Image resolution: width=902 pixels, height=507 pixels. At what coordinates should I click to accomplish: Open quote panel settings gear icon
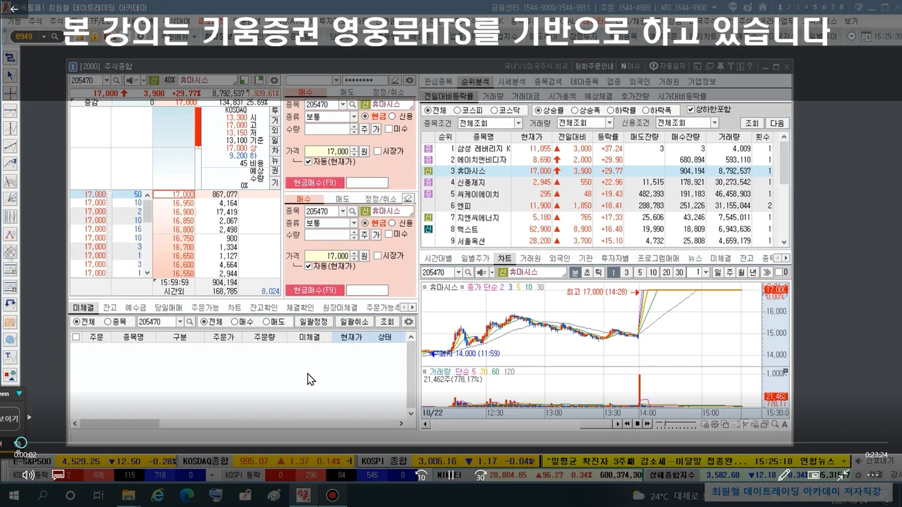[274, 81]
